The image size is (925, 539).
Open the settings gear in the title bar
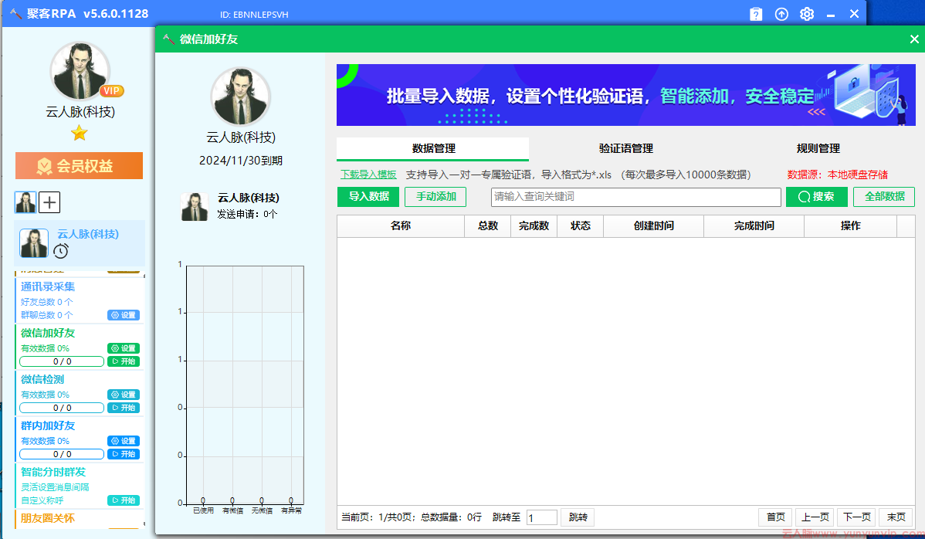pyautogui.click(x=807, y=14)
